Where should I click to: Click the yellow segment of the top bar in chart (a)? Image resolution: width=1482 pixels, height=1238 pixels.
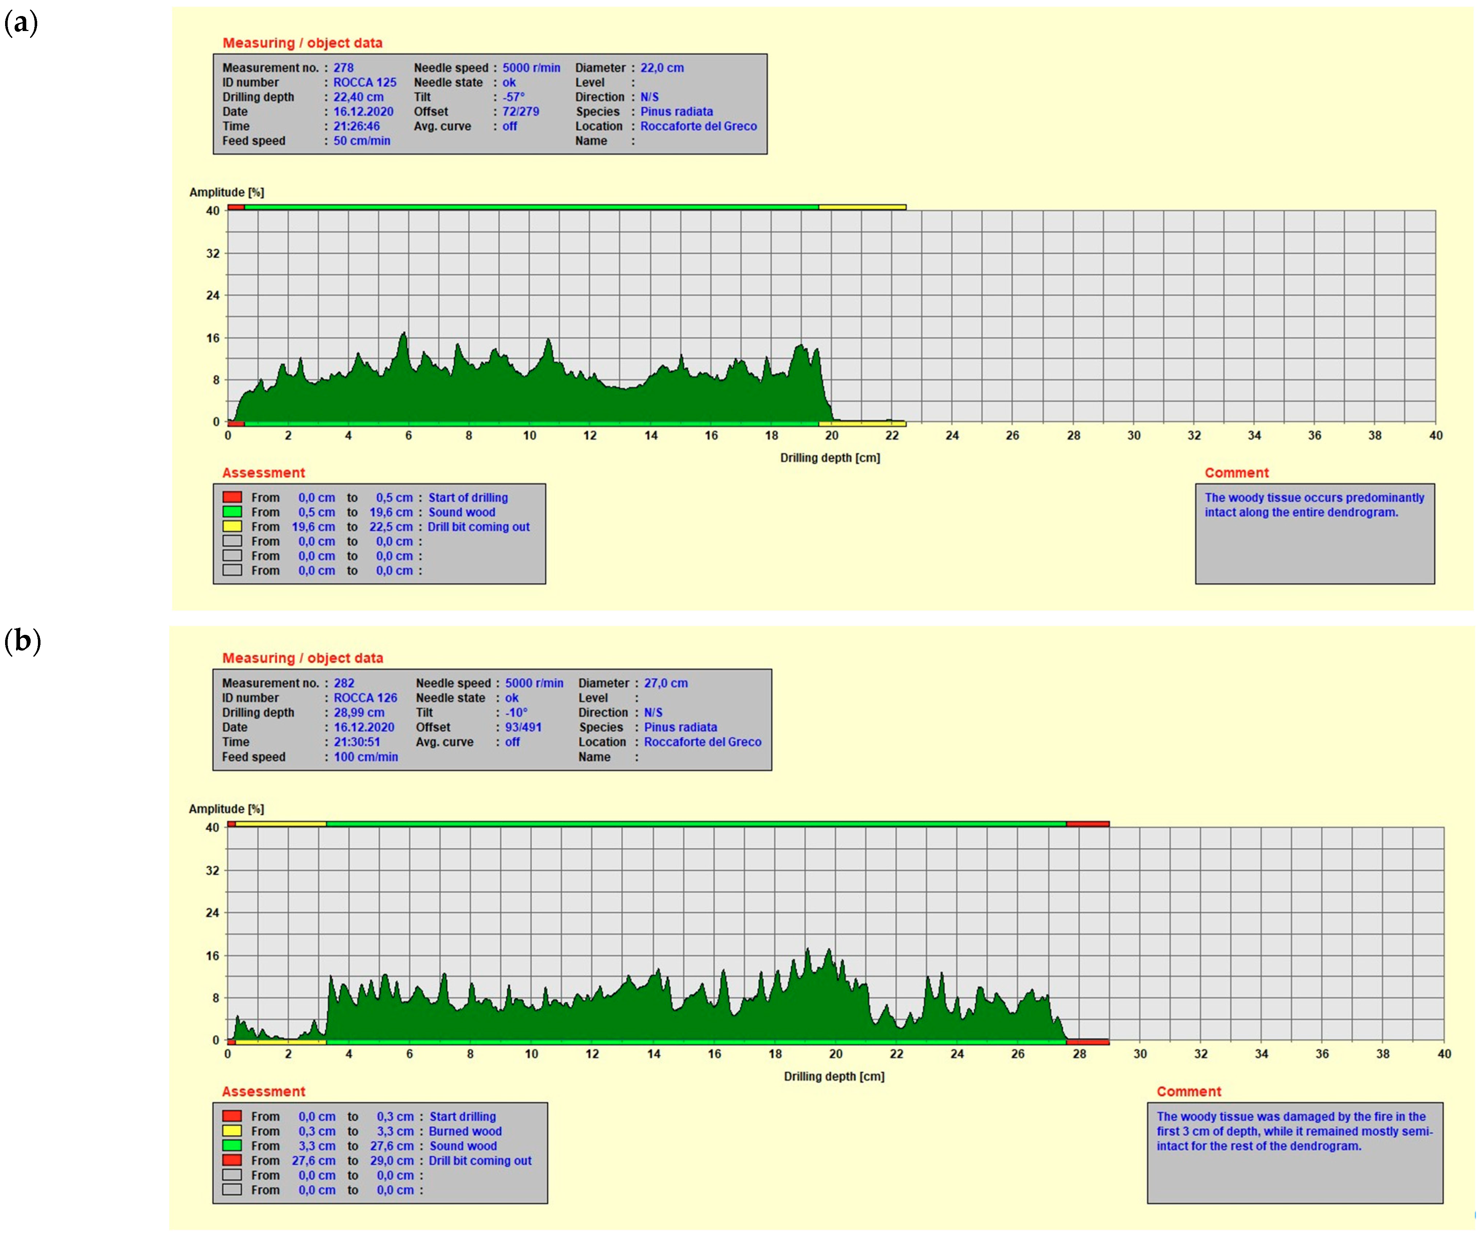[862, 207]
